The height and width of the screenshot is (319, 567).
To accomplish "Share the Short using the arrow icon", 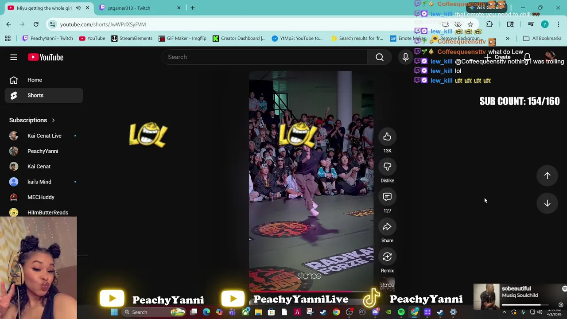I will pos(387,227).
